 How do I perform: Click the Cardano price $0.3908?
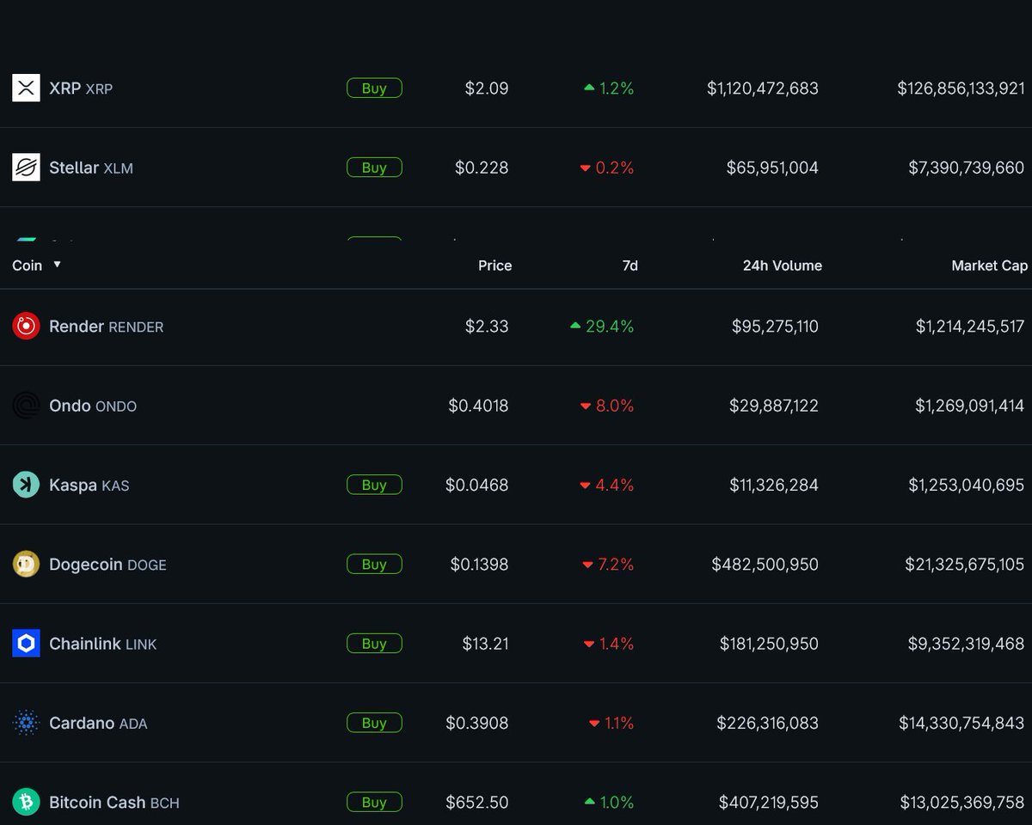(476, 723)
